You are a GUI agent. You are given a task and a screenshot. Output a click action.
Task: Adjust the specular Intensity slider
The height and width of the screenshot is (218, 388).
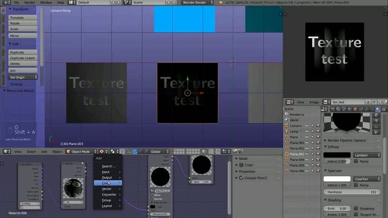click(x=337, y=185)
